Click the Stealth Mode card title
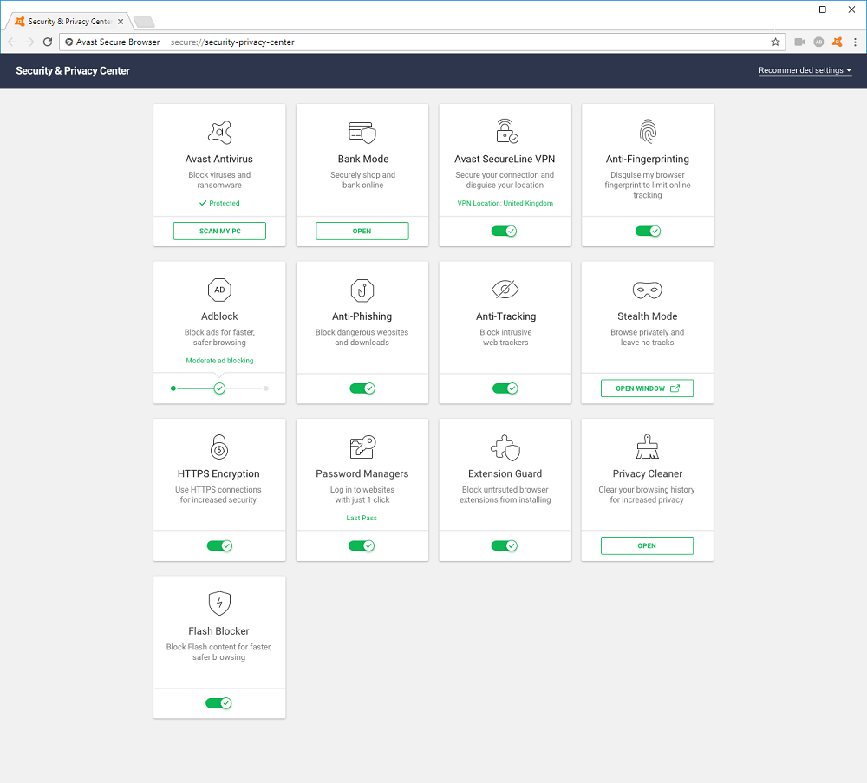This screenshot has width=867, height=783. pyautogui.click(x=647, y=316)
